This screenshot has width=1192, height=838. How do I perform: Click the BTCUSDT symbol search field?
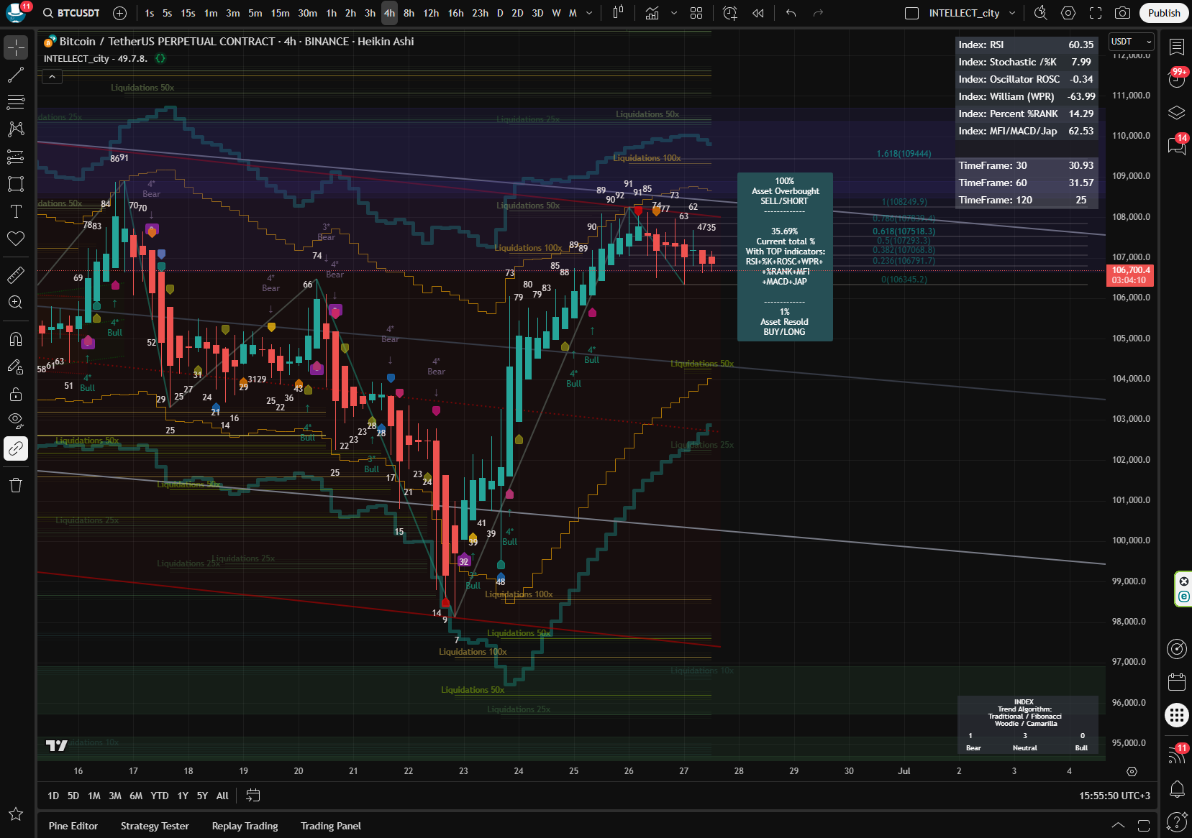coord(70,13)
